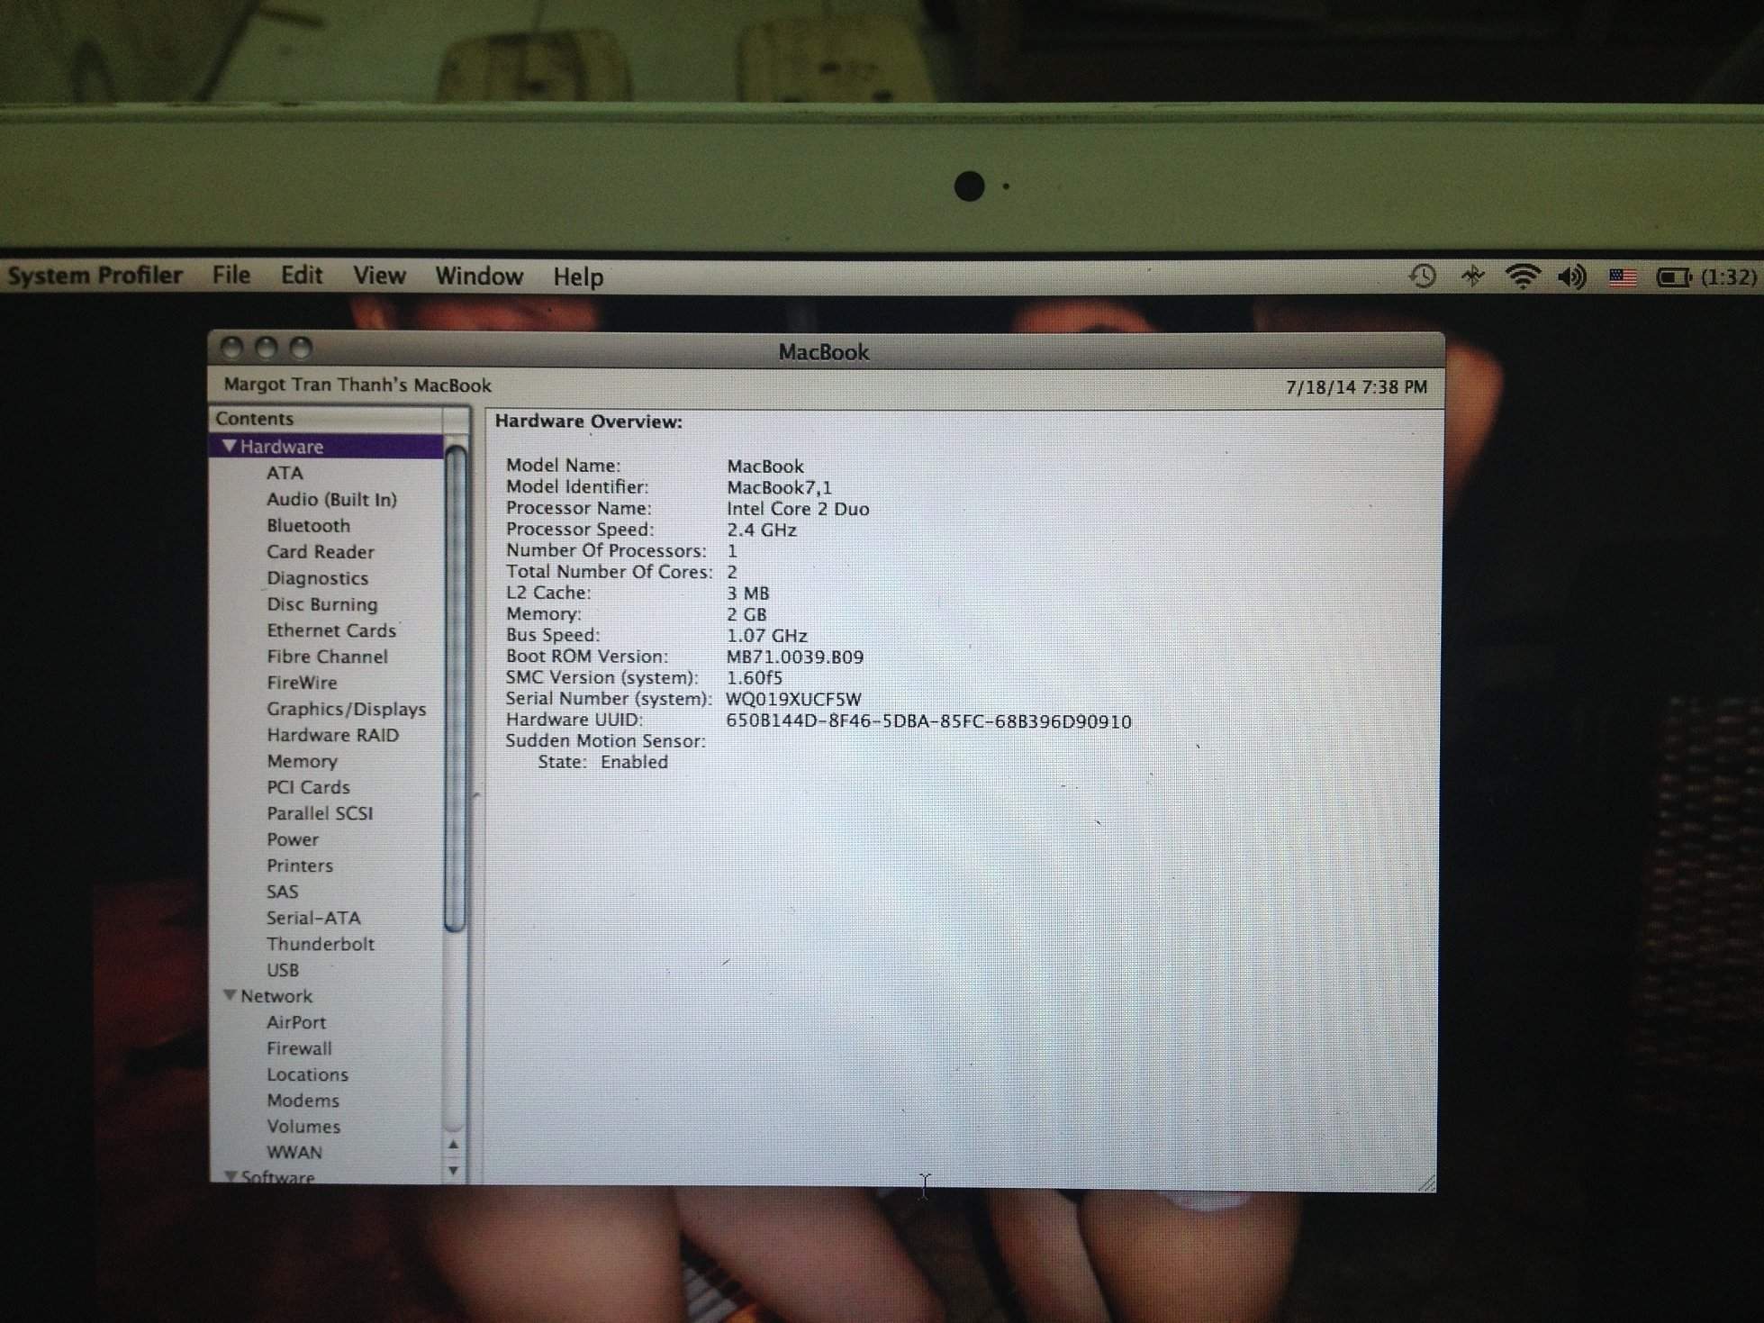Screen dimensions: 1764x1323
Task: Click the serial number WQ019XUCF5W
Action: click(x=793, y=699)
